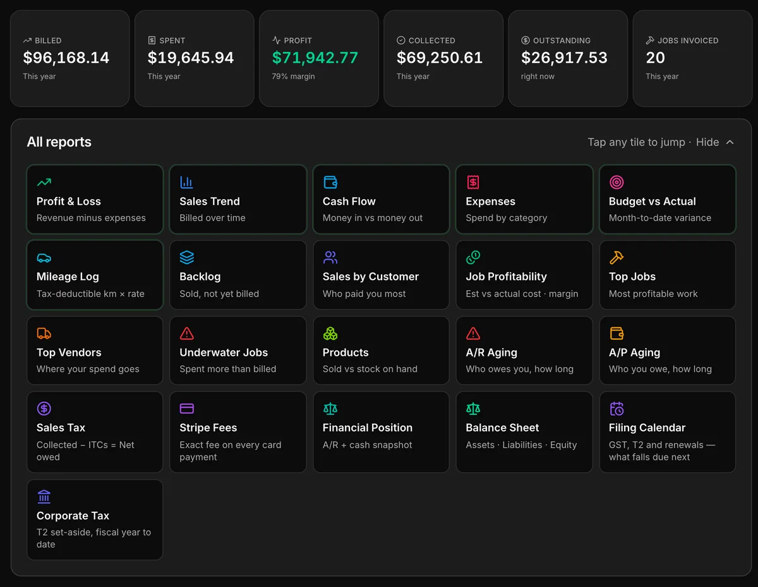The image size is (758, 587).
Task: Open Budget vs Actual month-to-date variance
Action: tap(660, 218)
